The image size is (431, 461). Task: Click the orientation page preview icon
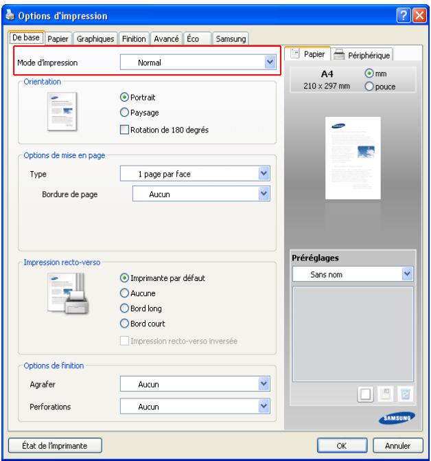(62, 111)
